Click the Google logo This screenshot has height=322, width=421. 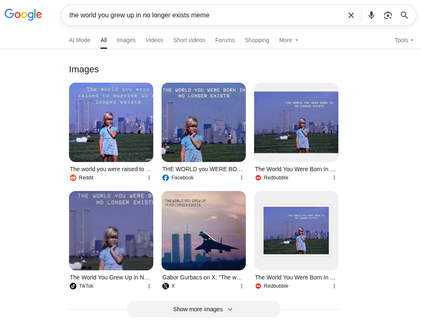pyautogui.click(x=23, y=14)
